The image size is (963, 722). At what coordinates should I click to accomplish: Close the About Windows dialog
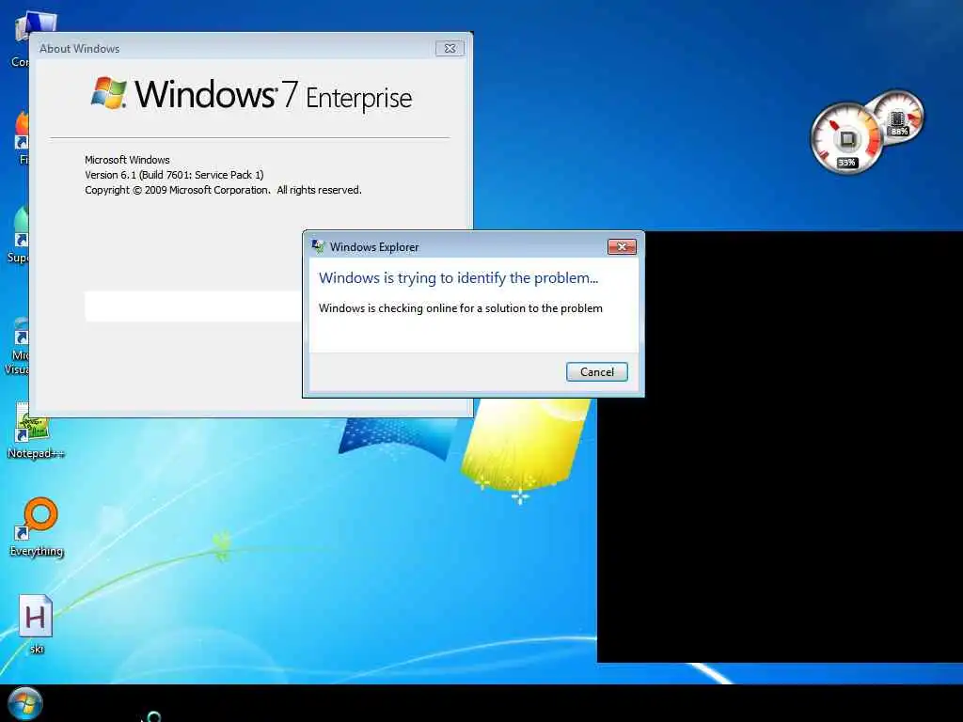pos(450,49)
